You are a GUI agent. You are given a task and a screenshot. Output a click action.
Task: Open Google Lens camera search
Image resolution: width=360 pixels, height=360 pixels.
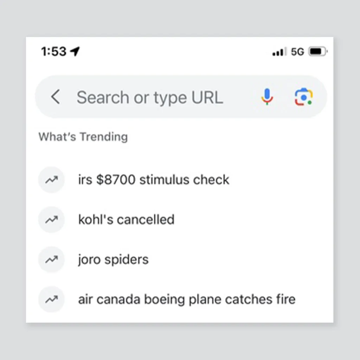[303, 97]
